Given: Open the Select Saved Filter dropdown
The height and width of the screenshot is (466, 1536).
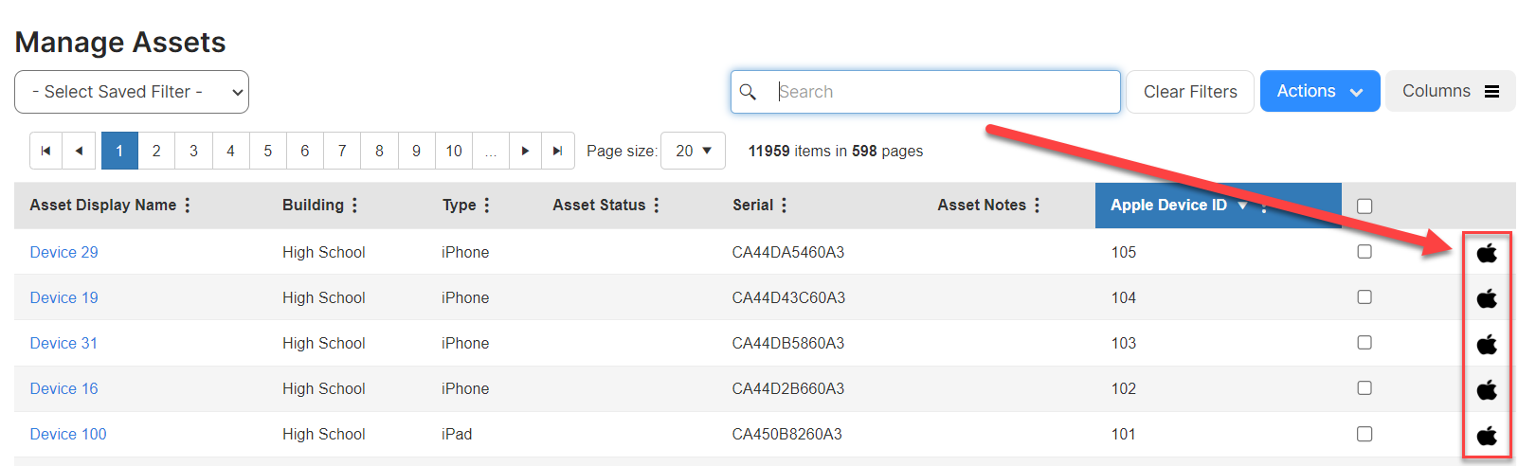Looking at the screenshot, I should (132, 92).
